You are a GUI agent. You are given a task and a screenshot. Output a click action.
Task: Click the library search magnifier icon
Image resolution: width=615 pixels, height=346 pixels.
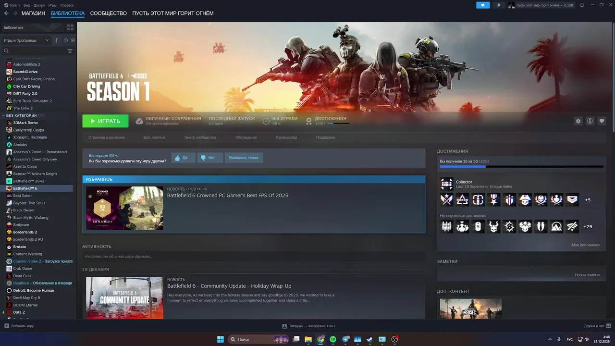coord(6,51)
